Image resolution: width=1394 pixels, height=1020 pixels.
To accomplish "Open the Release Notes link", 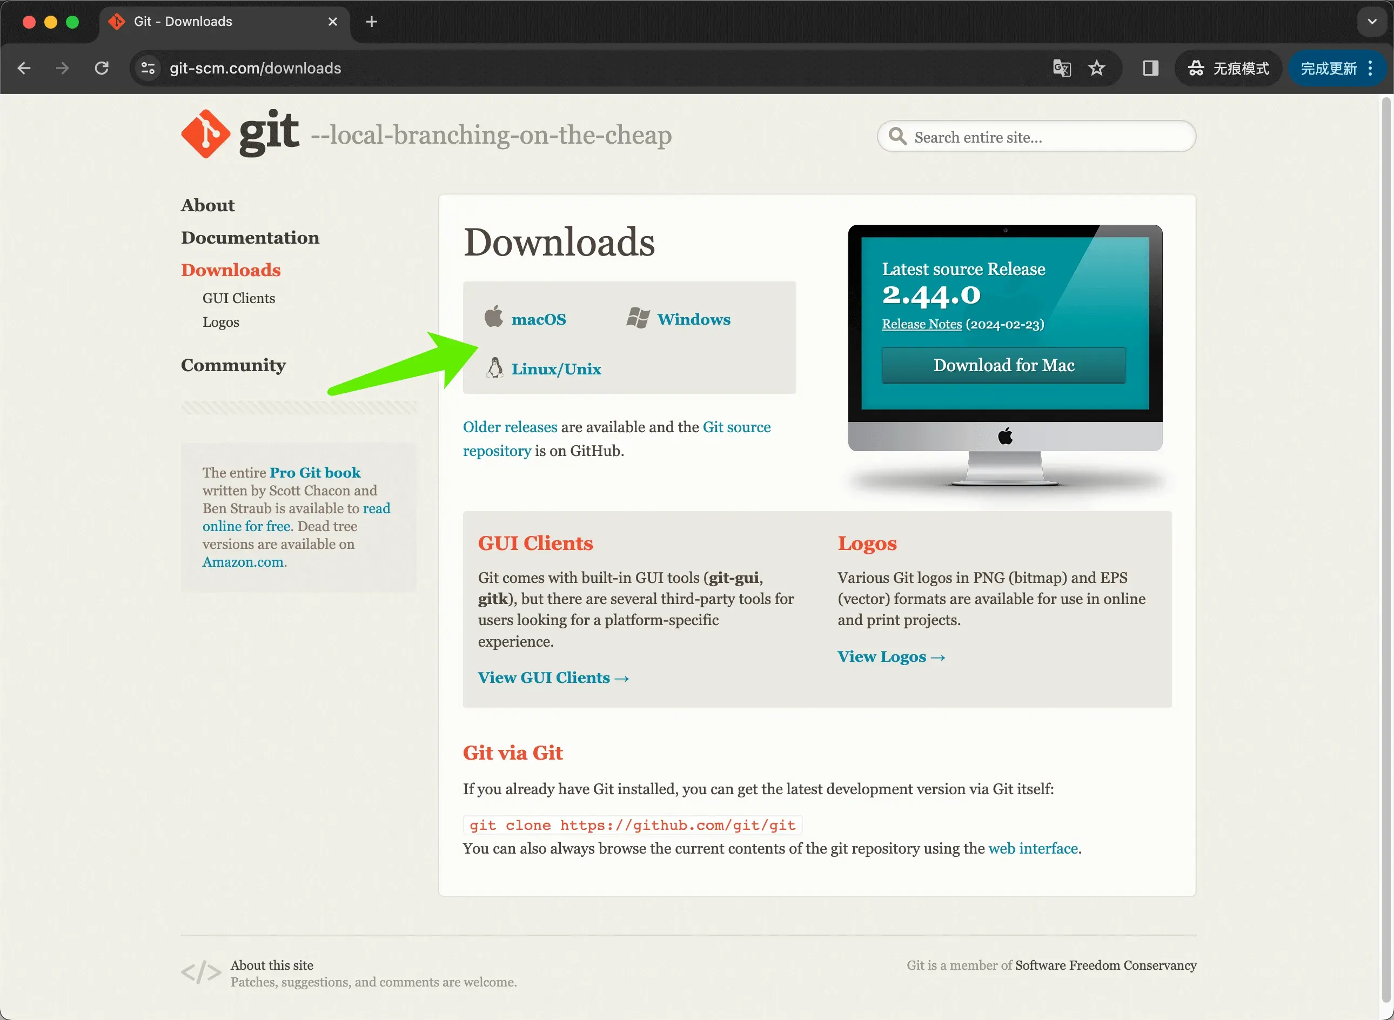I will click(x=921, y=325).
